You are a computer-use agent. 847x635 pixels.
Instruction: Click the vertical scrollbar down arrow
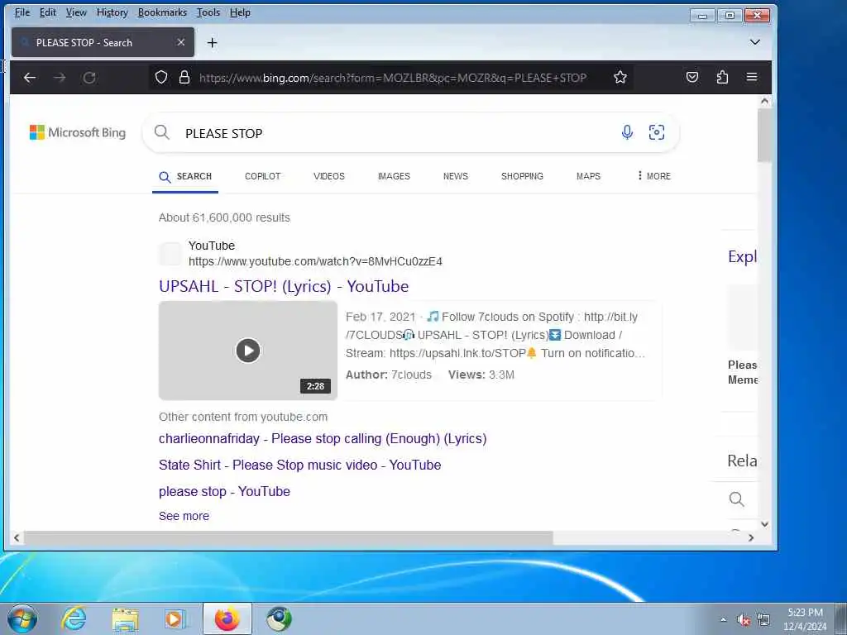[x=764, y=523]
